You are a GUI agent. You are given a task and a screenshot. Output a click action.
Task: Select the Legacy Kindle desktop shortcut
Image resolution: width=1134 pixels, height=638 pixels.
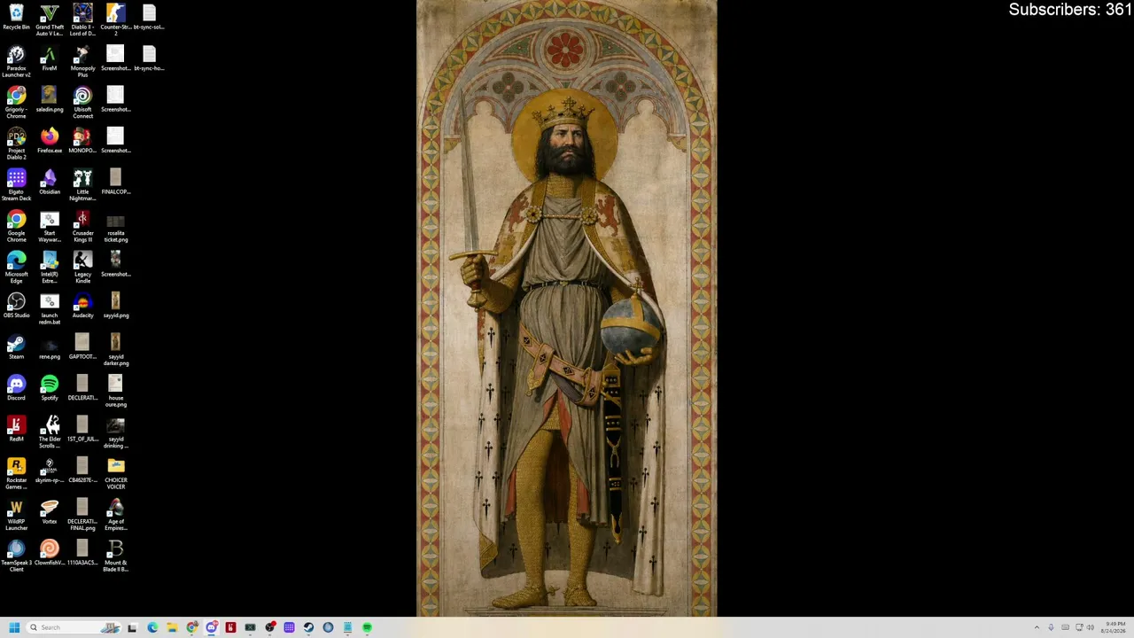82,267
